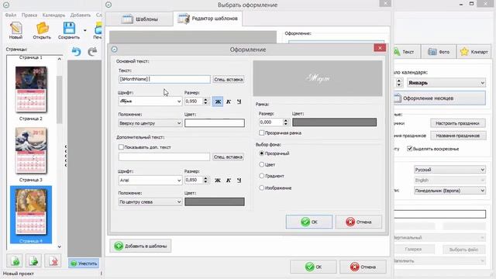This screenshot has width=496, height=279.
Task: Open the arrow next to Save
Action: pos(84,31)
